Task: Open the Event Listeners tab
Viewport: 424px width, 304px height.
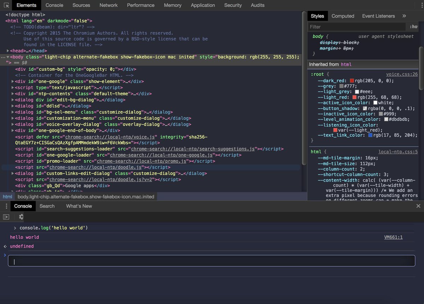Action: 378,16
